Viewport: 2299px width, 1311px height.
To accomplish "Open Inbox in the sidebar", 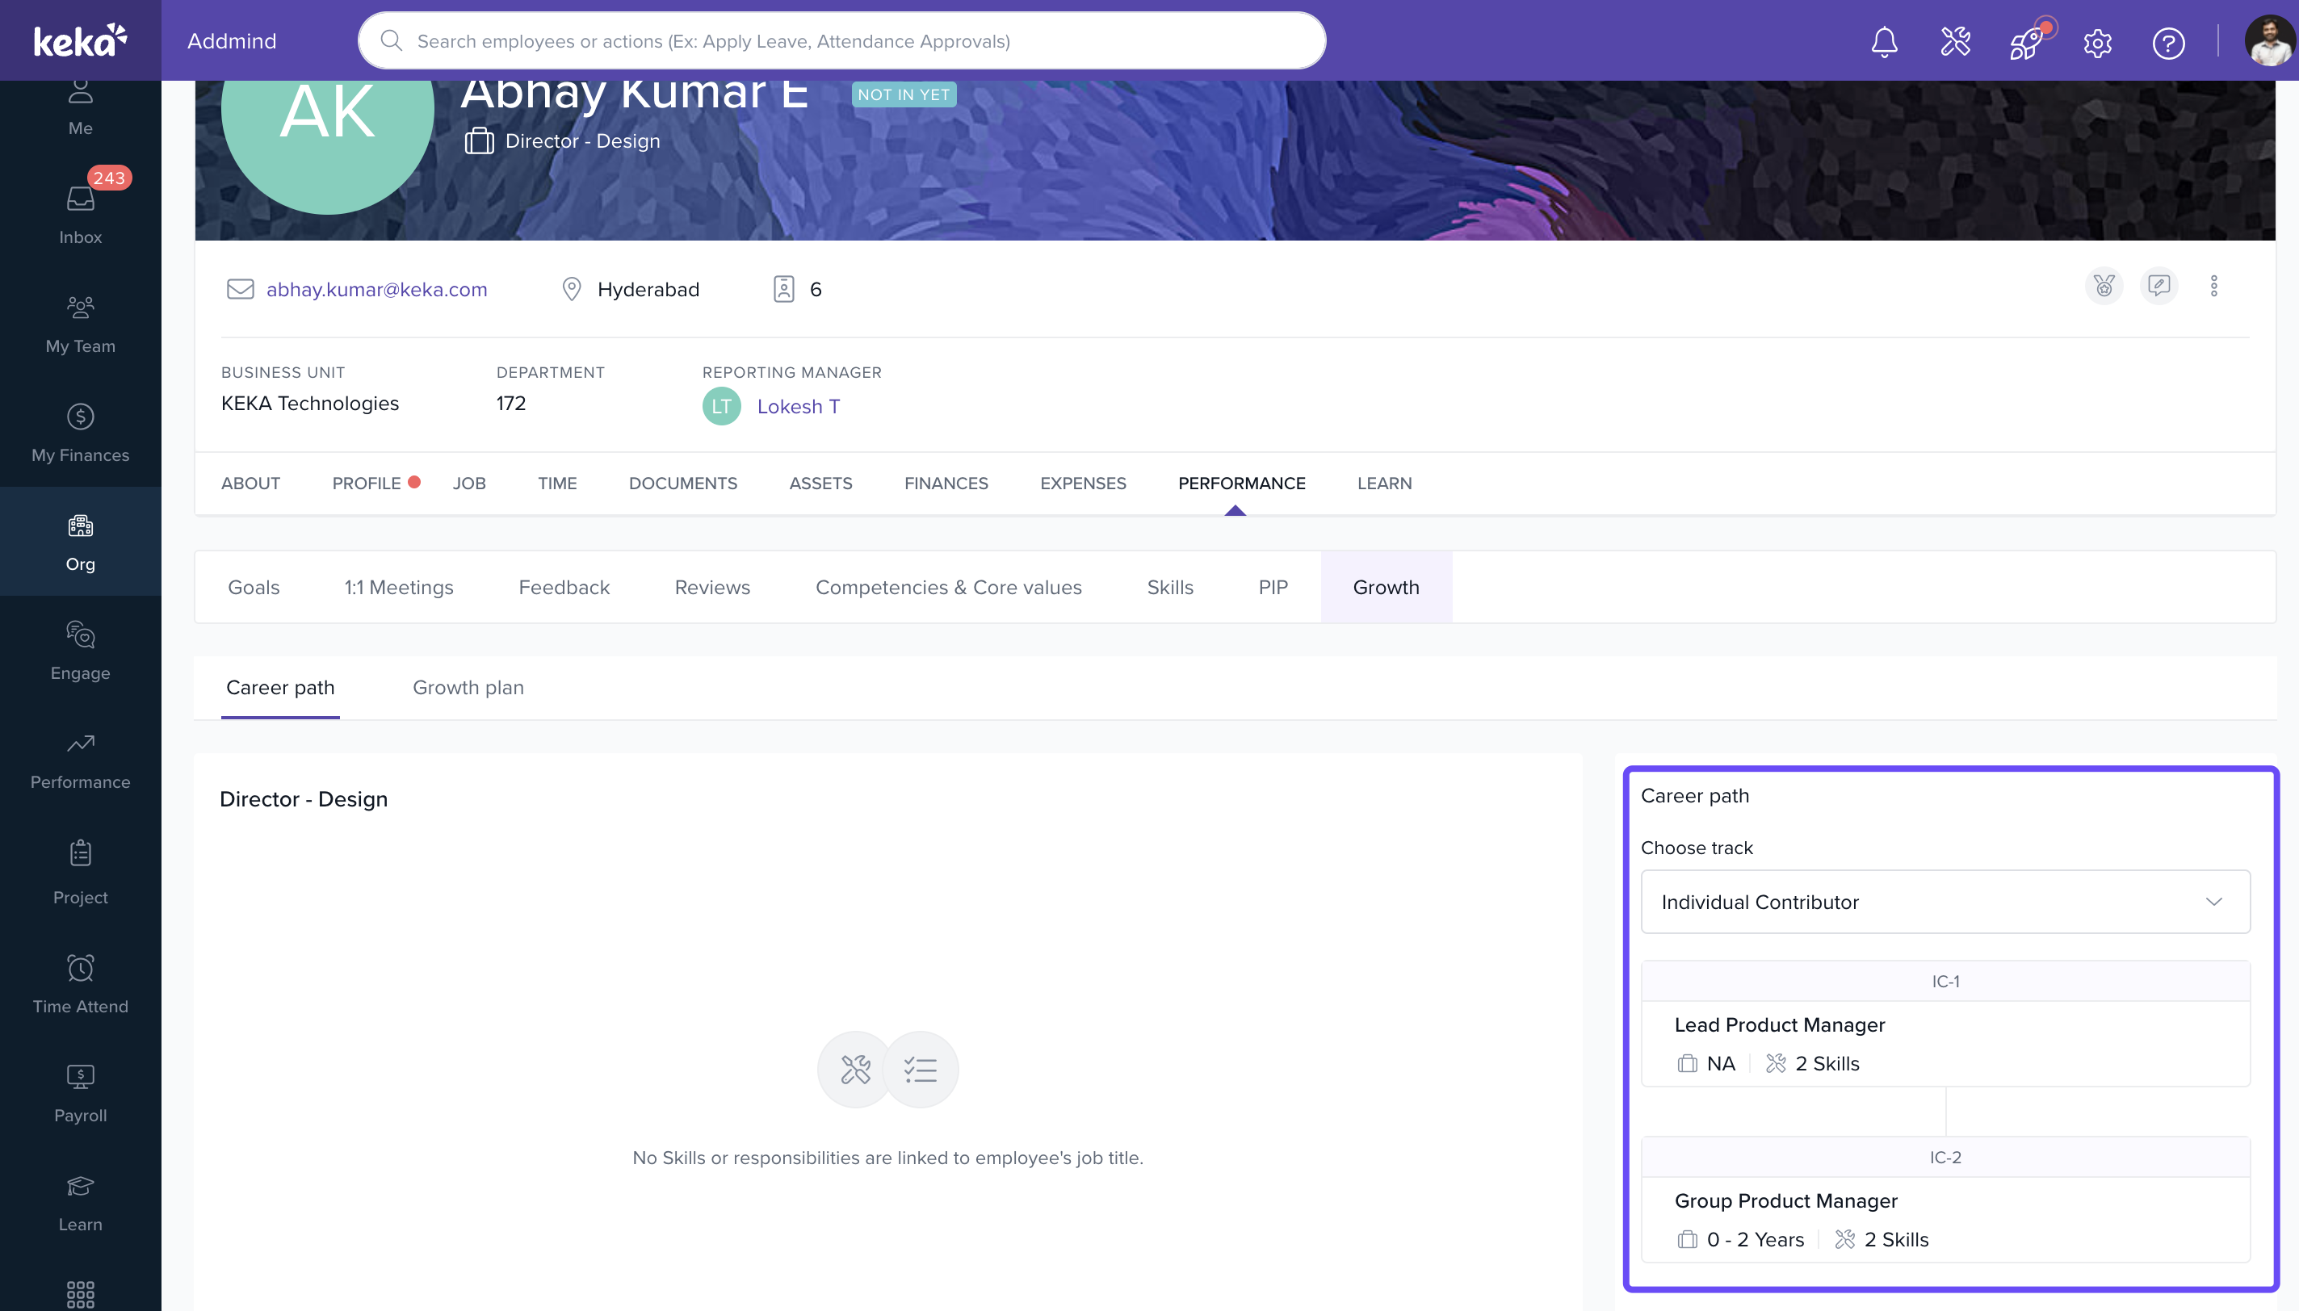I will (80, 214).
